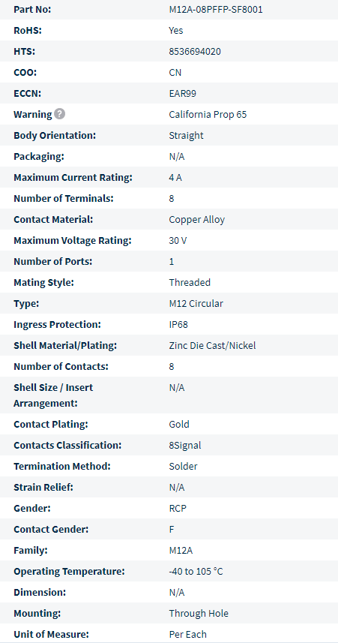Click the Mating Style Threaded value
338x643 pixels.
(190, 283)
